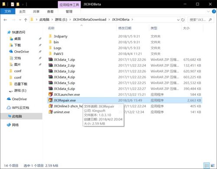The image size is (217, 169).
Task: Select the Logs folder icon
Action: coord(50,48)
